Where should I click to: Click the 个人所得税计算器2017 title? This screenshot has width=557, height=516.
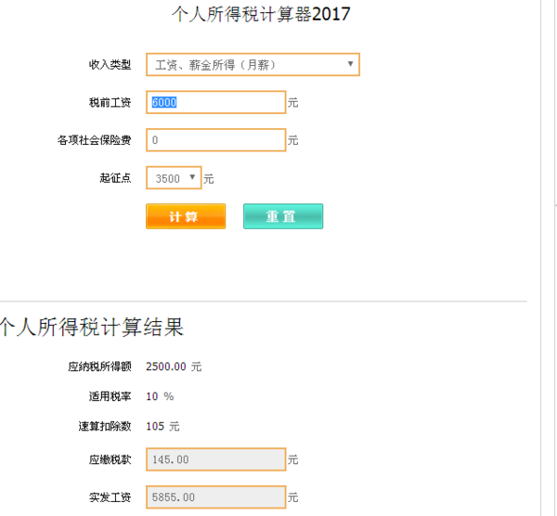click(263, 14)
